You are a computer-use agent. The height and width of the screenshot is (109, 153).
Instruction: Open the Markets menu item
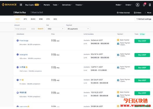[47, 5]
